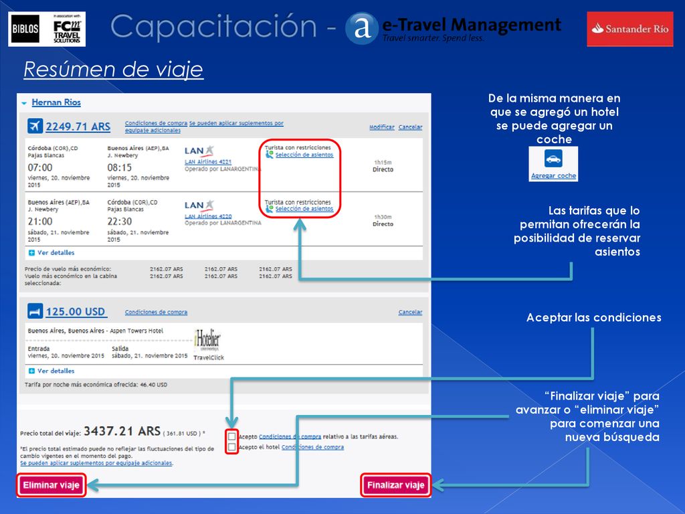
Task: Click the Finalizar viaje button
Action: point(396,485)
